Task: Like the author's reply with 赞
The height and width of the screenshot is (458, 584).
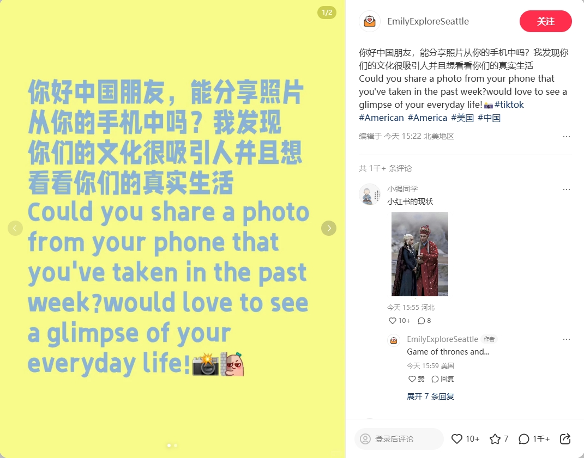Action: tap(417, 378)
